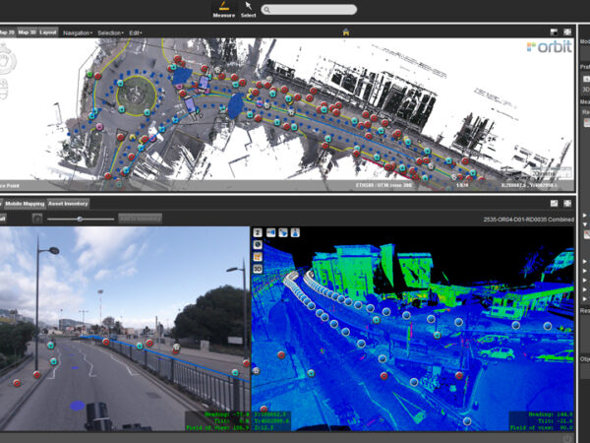This screenshot has height=443, width=590.
Task: Switch to the Map 2D tab
Action: tap(7, 32)
